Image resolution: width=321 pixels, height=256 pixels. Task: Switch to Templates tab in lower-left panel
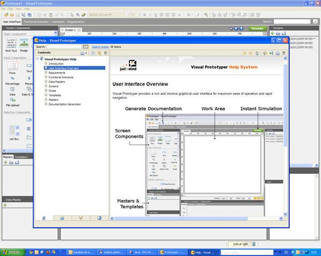[21, 157]
